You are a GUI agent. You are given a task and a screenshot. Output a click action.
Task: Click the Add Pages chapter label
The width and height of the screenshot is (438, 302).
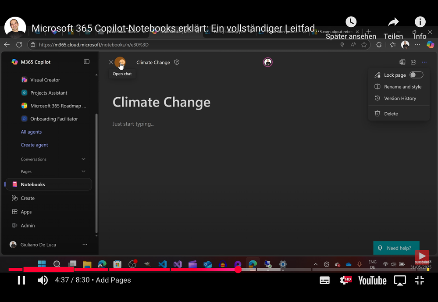point(113,280)
